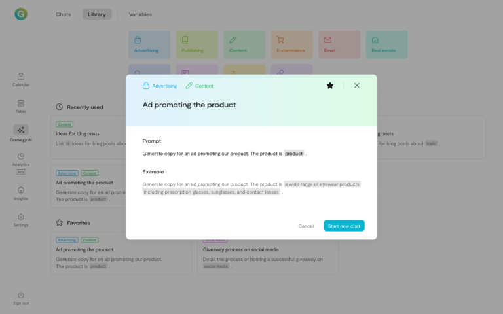Image resolution: width=503 pixels, height=314 pixels.
Task: Open the Real estate category tile
Action: tap(386, 44)
